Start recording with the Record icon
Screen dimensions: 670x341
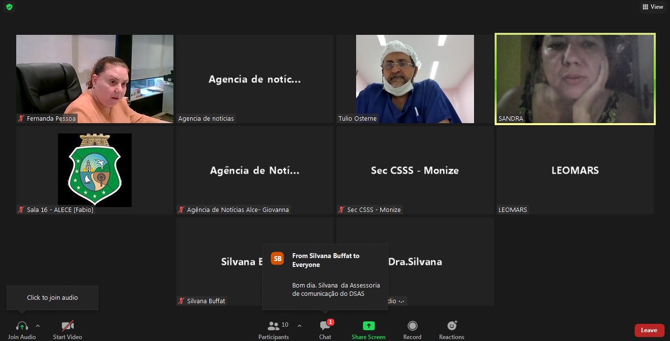pos(413,326)
